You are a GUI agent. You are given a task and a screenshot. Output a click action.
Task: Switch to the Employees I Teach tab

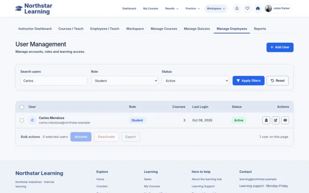click(x=105, y=29)
